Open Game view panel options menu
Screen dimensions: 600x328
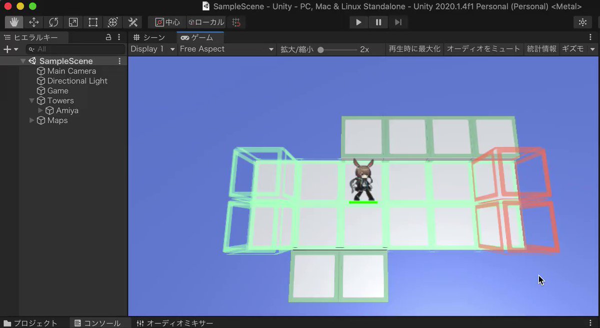pyautogui.click(x=590, y=37)
